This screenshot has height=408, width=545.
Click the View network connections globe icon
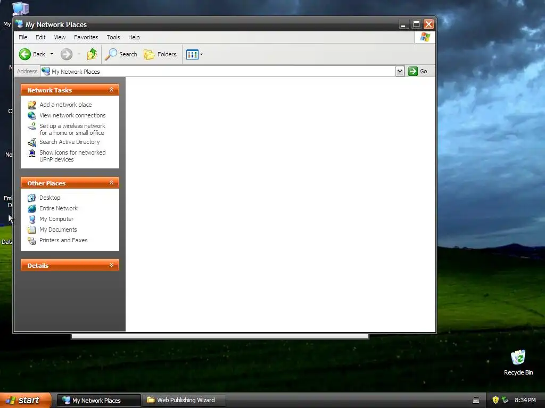click(32, 115)
